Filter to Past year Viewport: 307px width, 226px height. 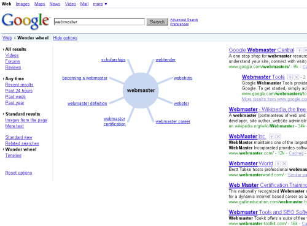[15, 103]
